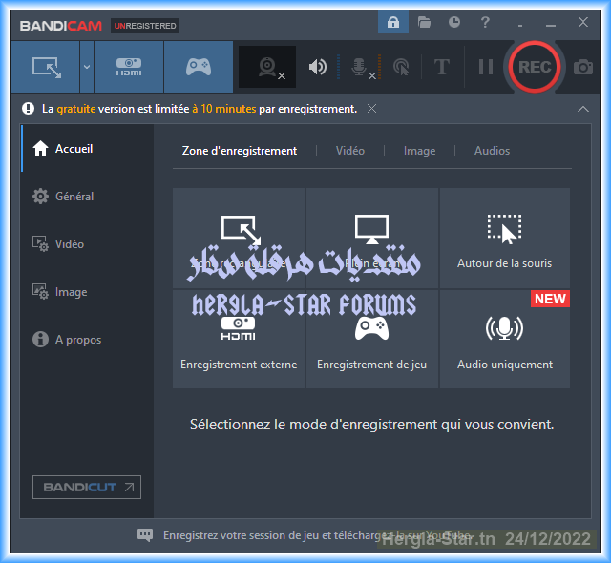The image size is (611, 563).
Task: Click text "Sélectionnez le mode d'enregistrement qui vous convient."
Action: (x=371, y=425)
